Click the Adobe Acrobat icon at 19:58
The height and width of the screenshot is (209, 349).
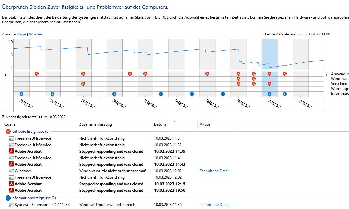[x=11, y=190]
